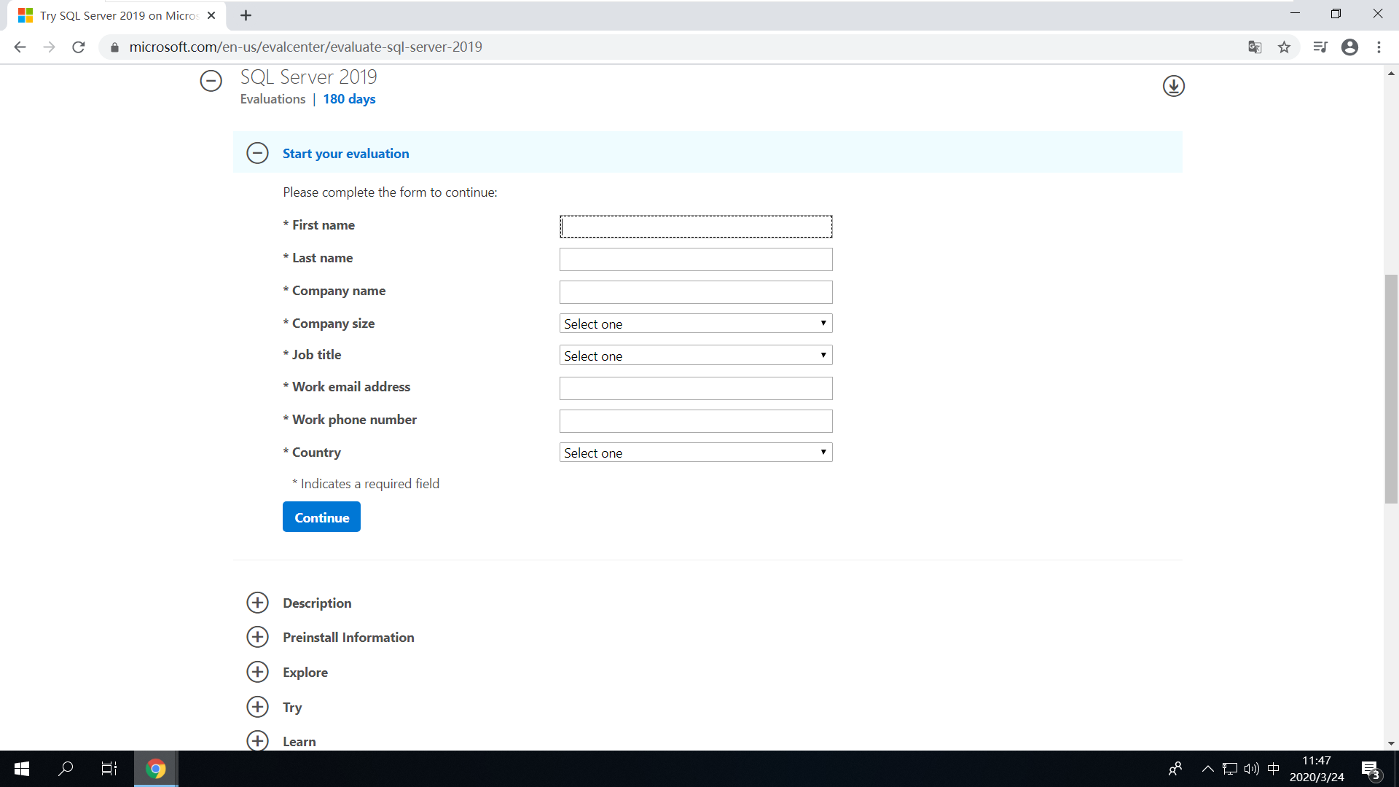Screen dimensions: 1399x787
Task: Open Chrome's three-dot menu
Action: coord(1379,47)
